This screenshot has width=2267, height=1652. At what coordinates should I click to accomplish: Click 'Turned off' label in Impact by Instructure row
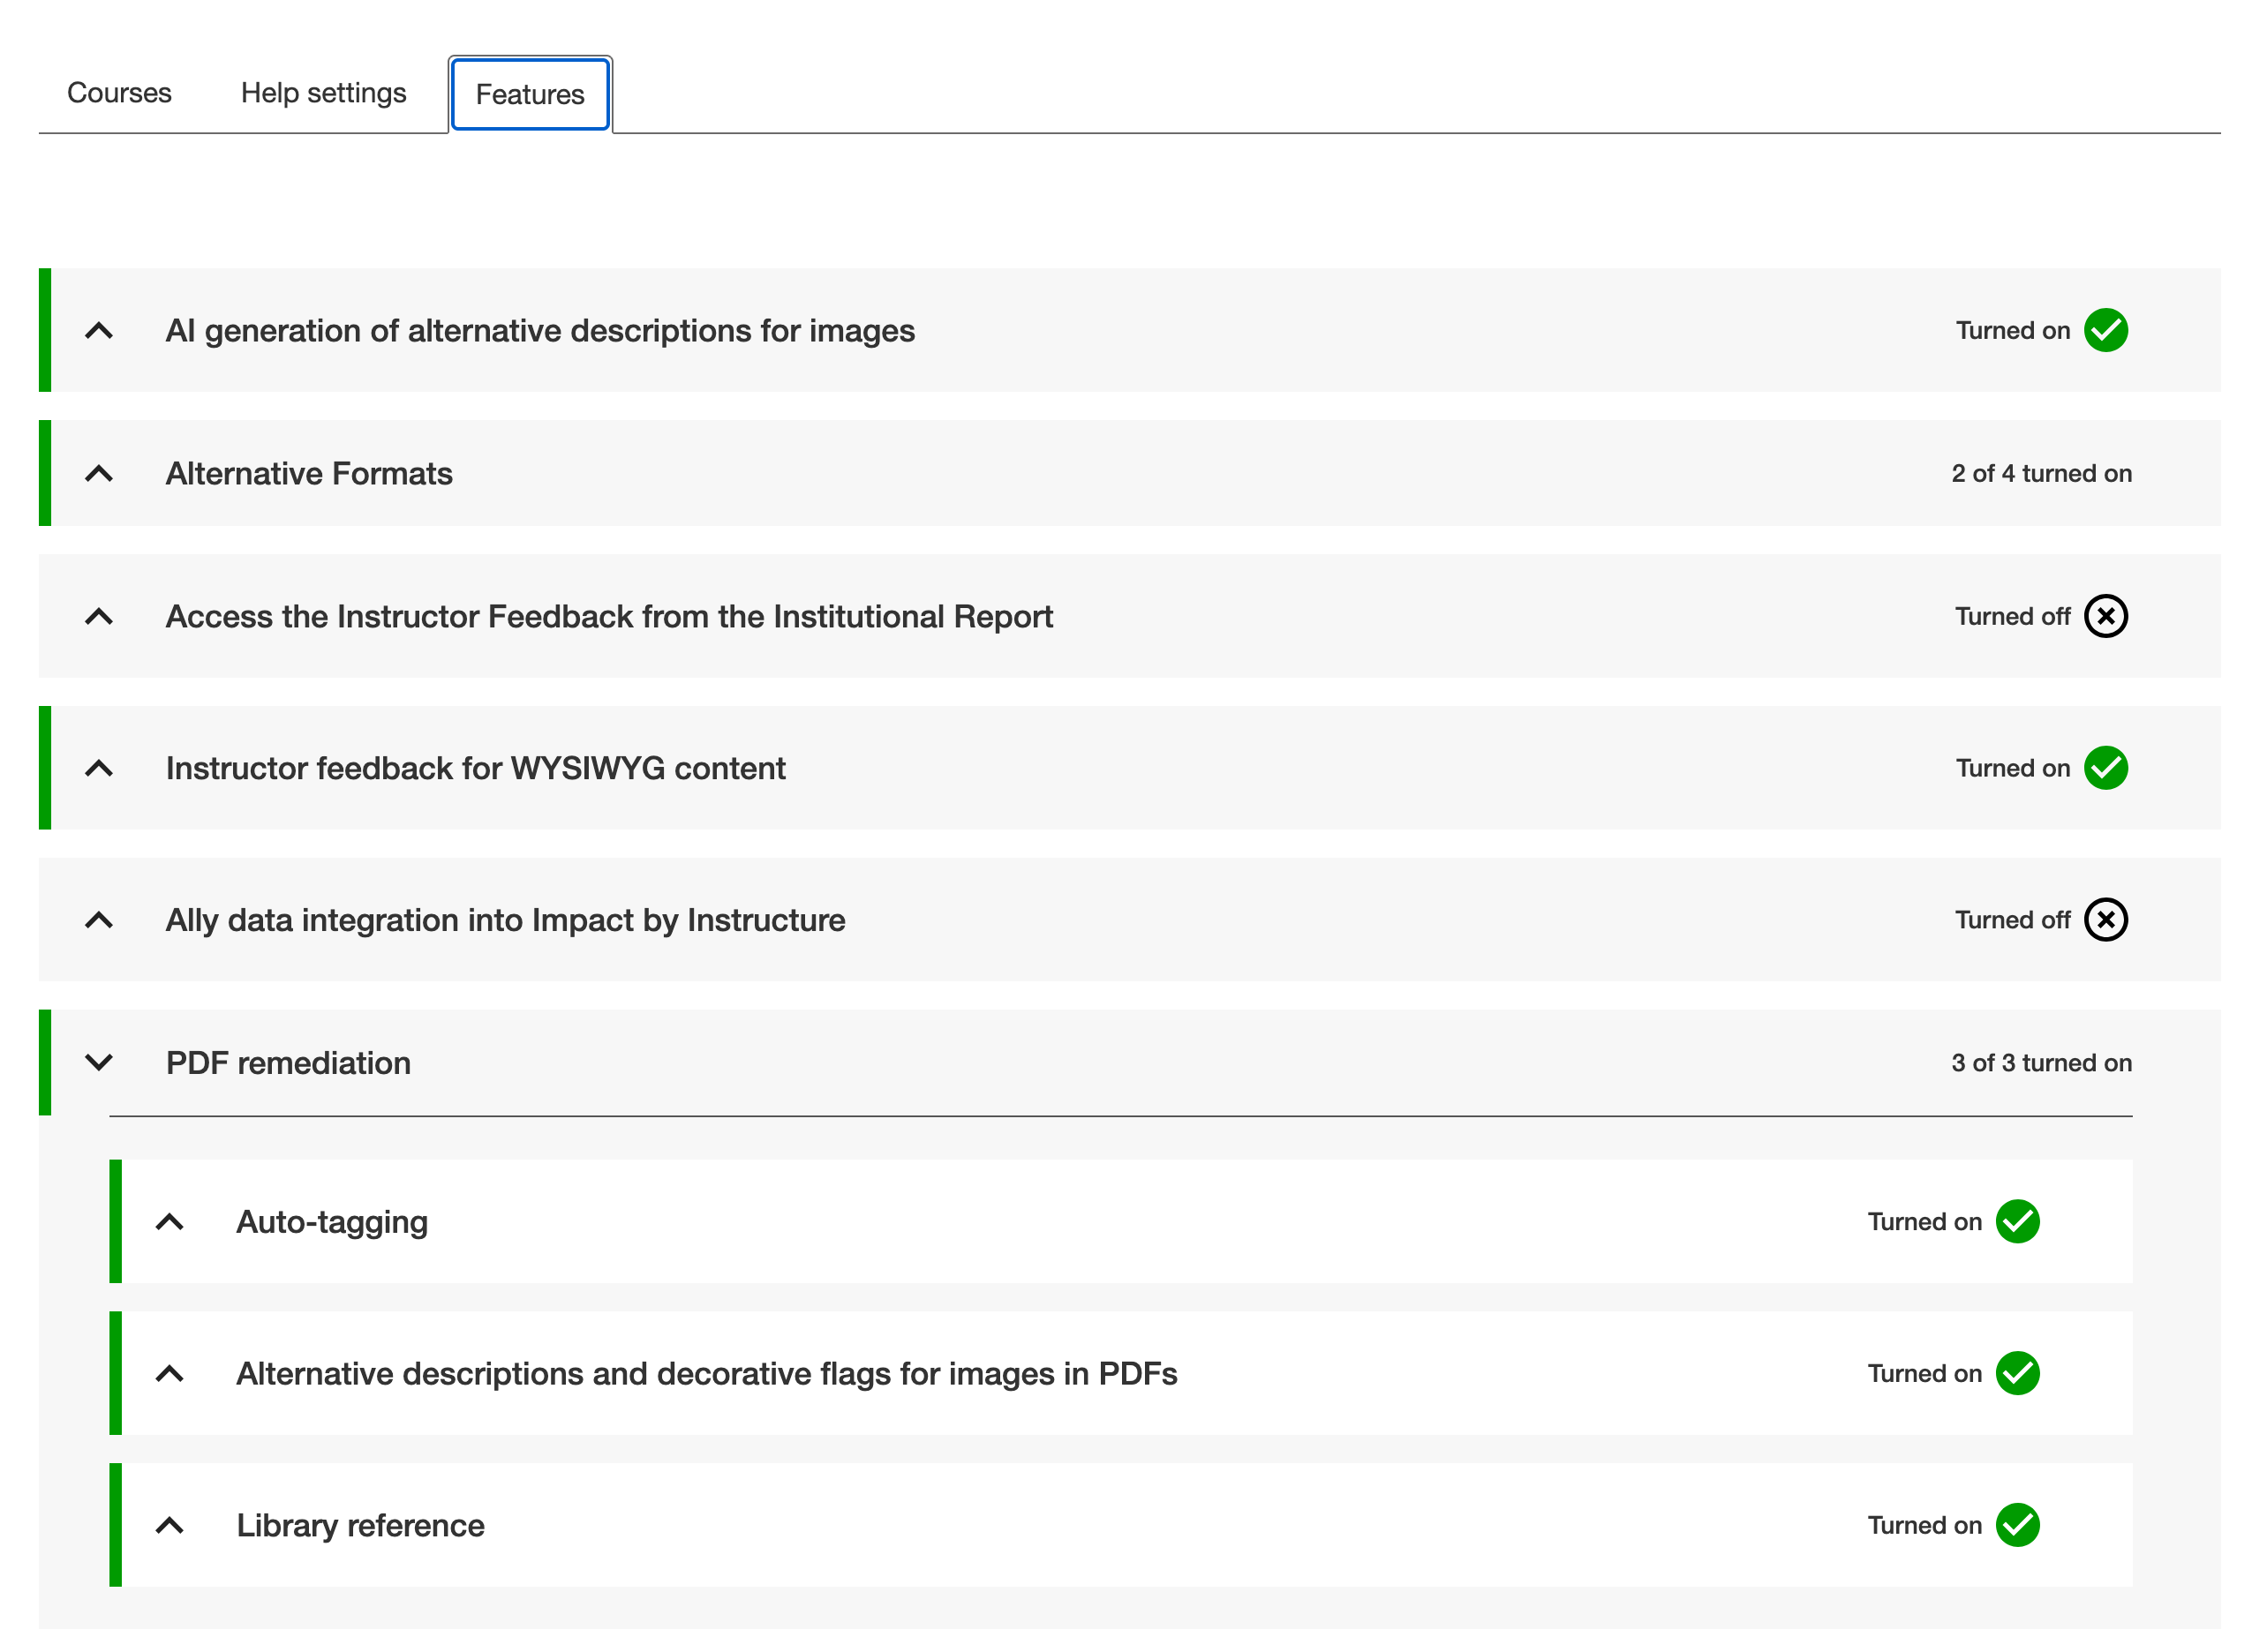[x=2012, y=920]
